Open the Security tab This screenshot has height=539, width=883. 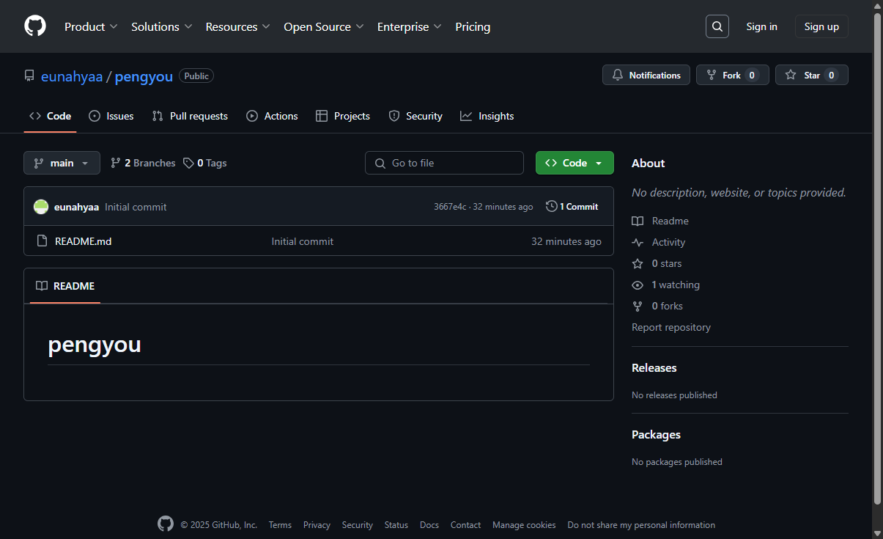pyautogui.click(x=415, y=116)
